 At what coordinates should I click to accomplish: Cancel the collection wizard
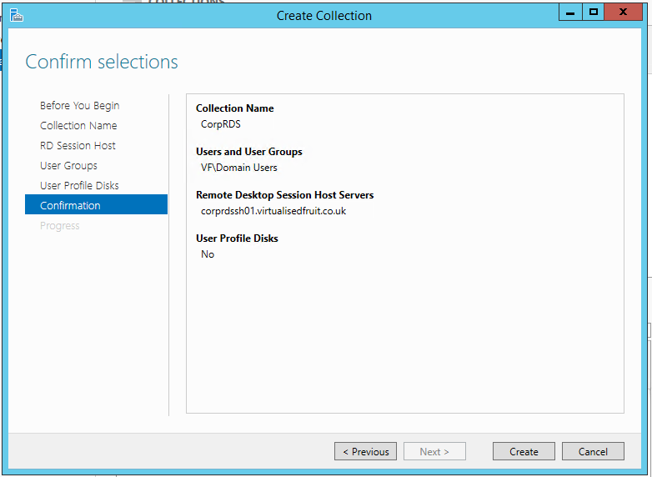(x=593, y=452)
